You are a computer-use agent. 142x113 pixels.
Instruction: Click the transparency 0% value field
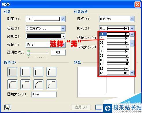(58, 53)
